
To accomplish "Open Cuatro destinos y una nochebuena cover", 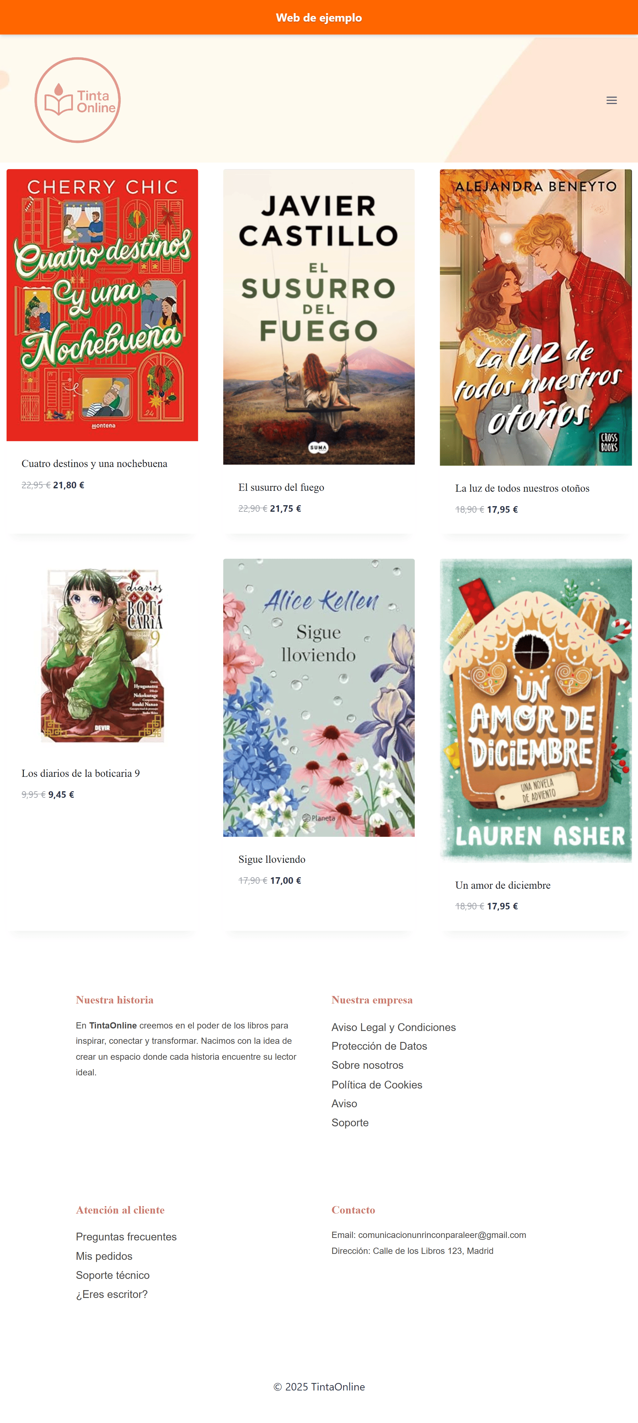I will click(102, 305).
